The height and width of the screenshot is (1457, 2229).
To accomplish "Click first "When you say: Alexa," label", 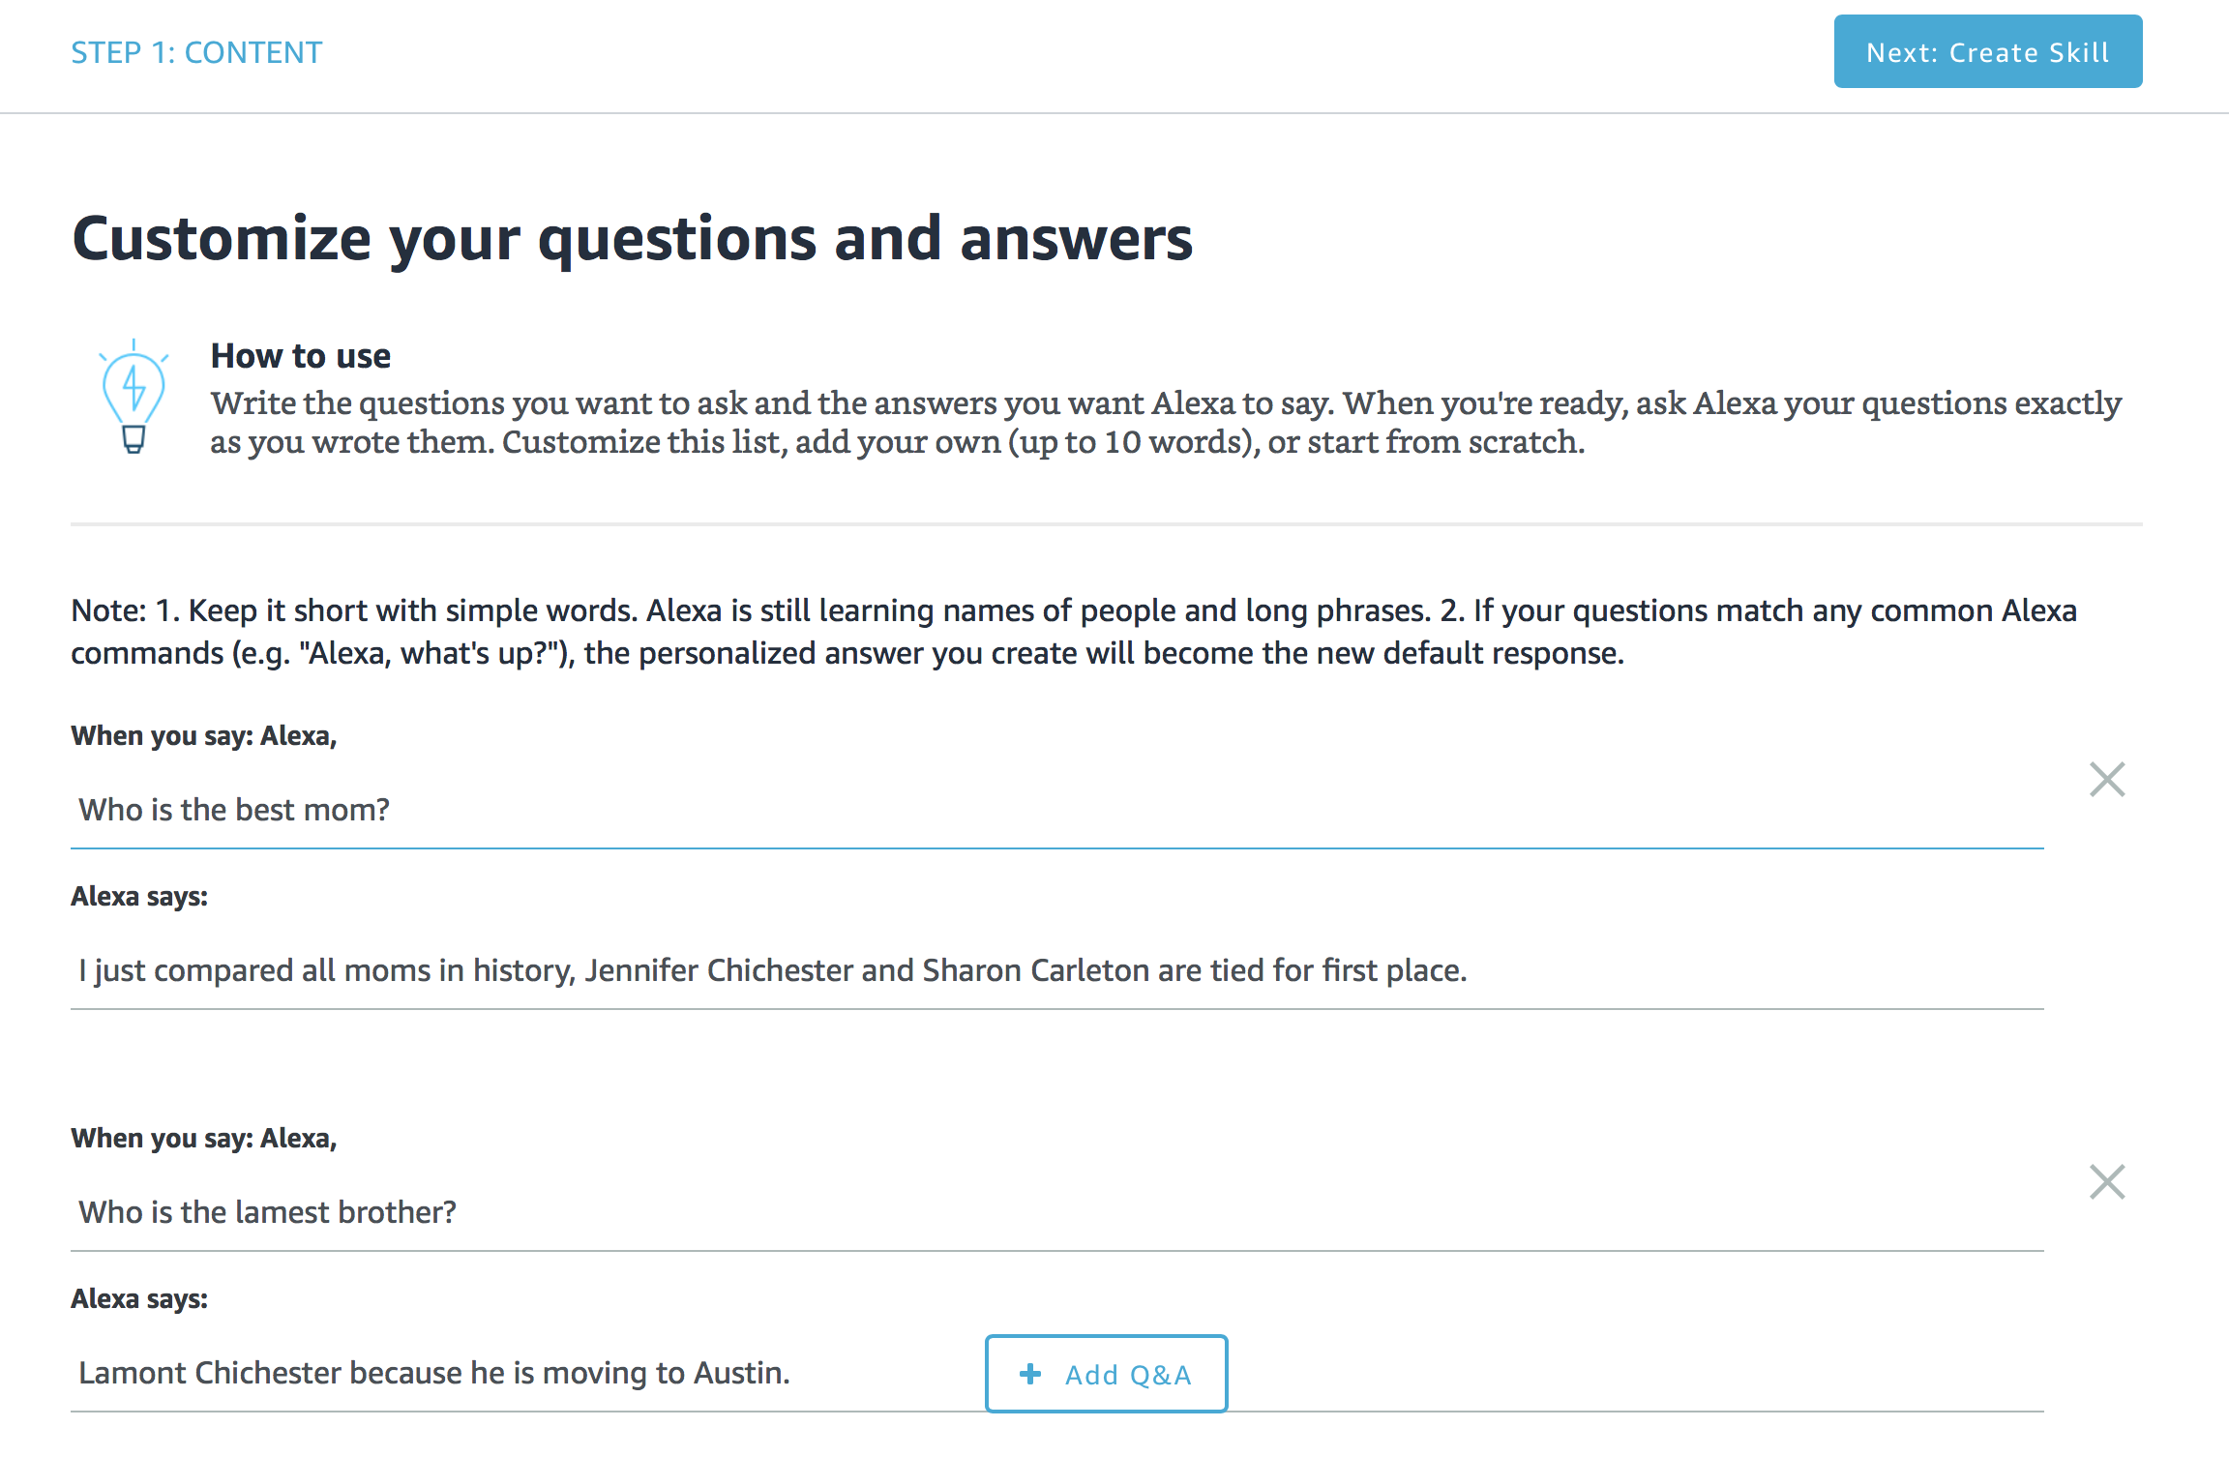I will [x=203, y=736].
